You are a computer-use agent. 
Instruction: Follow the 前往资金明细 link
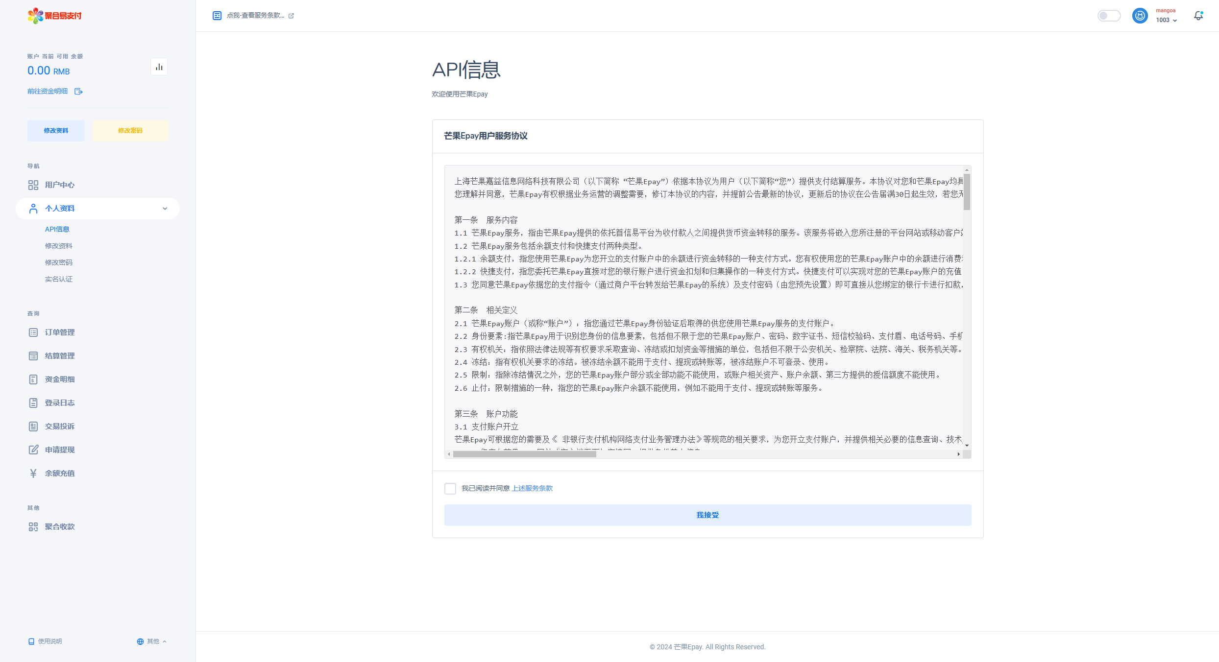pos(48,92)
